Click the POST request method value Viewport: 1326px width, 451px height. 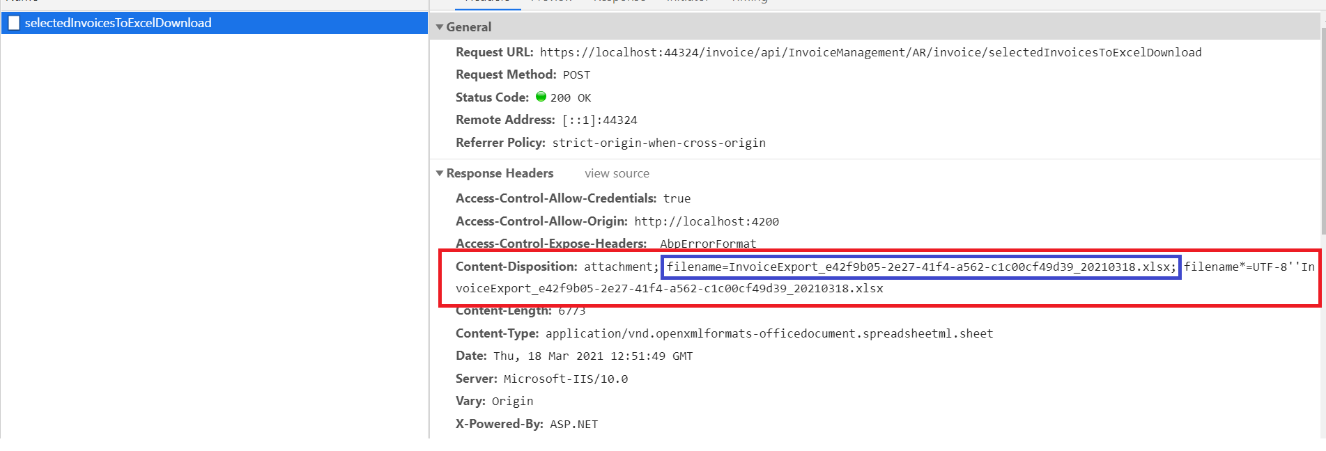tap(576, 75)
